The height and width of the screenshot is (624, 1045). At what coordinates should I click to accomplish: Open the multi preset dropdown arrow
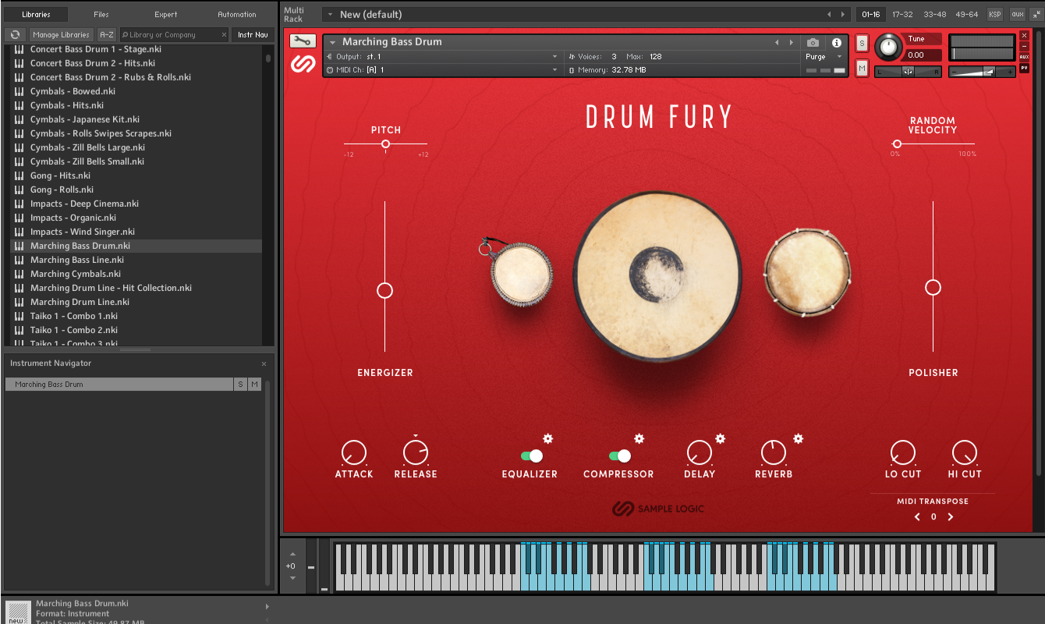330,15
